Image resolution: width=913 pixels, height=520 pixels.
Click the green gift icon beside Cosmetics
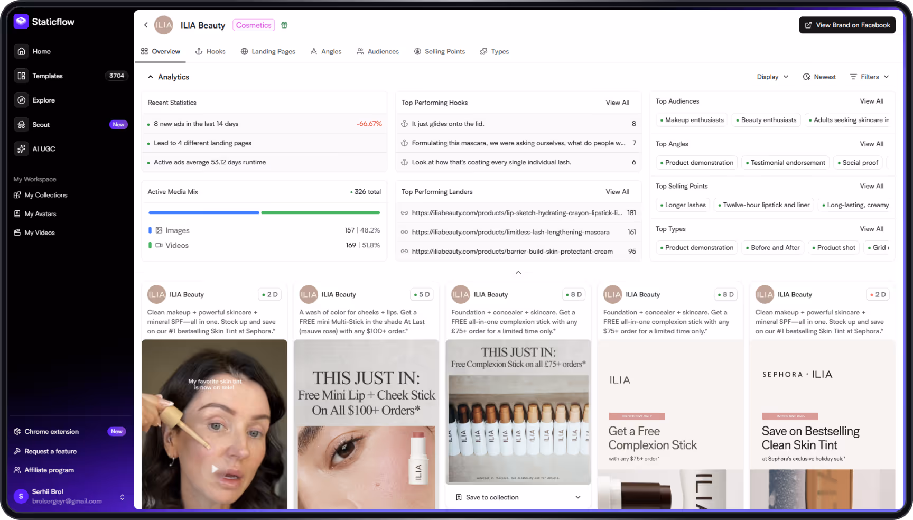tap(284, 25)
